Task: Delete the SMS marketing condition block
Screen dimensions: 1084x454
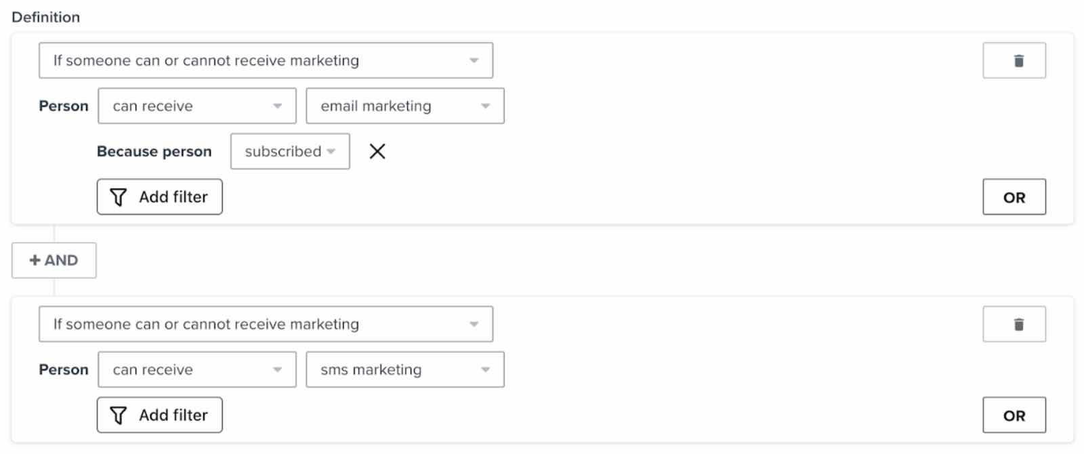Action: [x=1014, y=324]
